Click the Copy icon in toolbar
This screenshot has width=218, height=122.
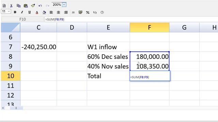click(x=18, y=6)
